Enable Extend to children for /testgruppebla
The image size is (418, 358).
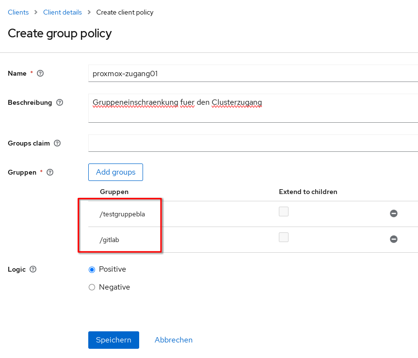point(284,212)
